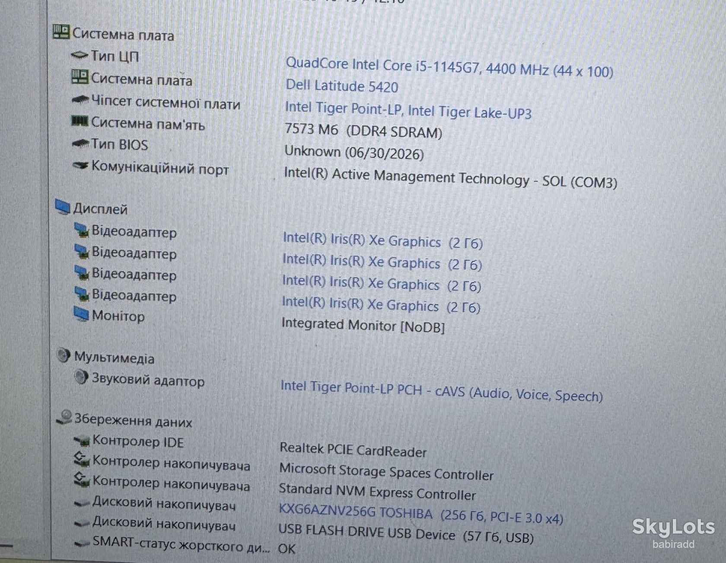Select USB FLASH DRIVE USB Device value
The image size is (726, 563).
(406, 534)
